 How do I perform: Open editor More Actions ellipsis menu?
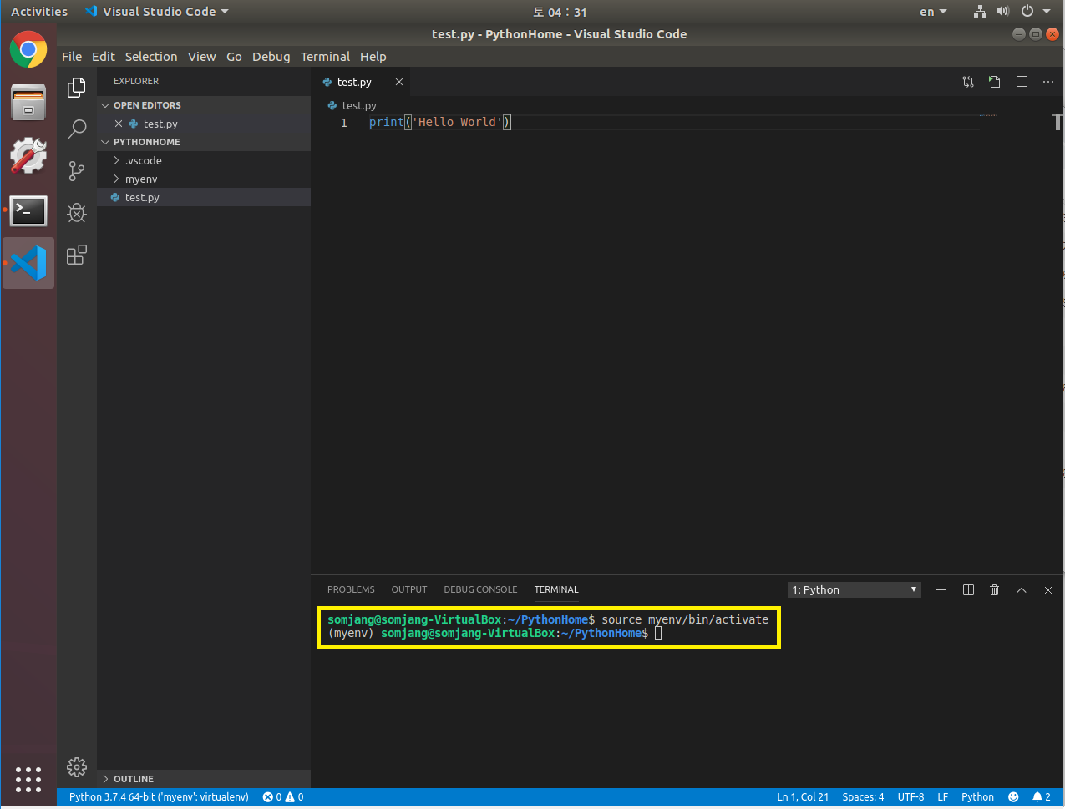[x=1048, y=82]
